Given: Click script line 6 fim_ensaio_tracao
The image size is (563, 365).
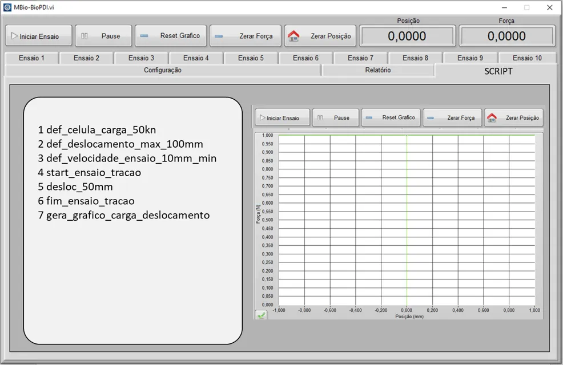Looking at the screenshot, I should pyautogui.click(x=86, y=201).
